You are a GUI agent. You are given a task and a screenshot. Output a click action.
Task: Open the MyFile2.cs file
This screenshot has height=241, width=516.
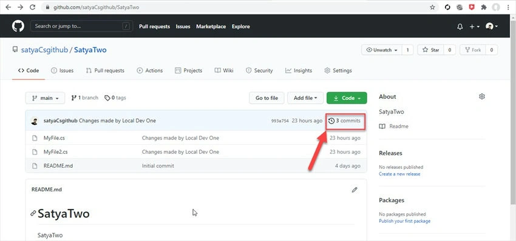(x=56, y=152)
